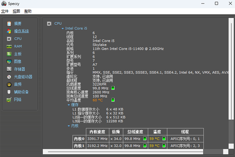Image resolution: width=235 pixels, height=157 pixels.
Task: Click the Windows flag icon for Operating System
Action: pos(9,31)
